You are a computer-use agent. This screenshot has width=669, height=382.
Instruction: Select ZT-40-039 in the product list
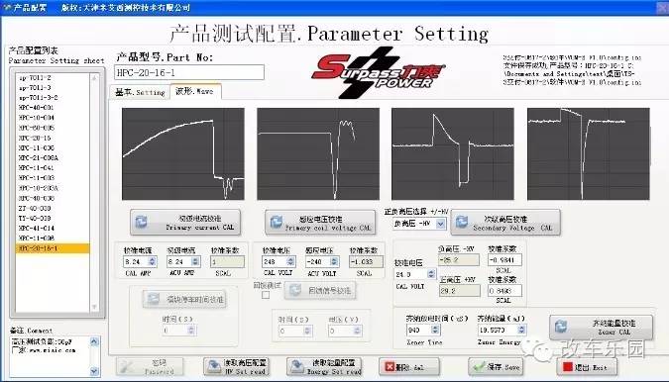point(53,208)
